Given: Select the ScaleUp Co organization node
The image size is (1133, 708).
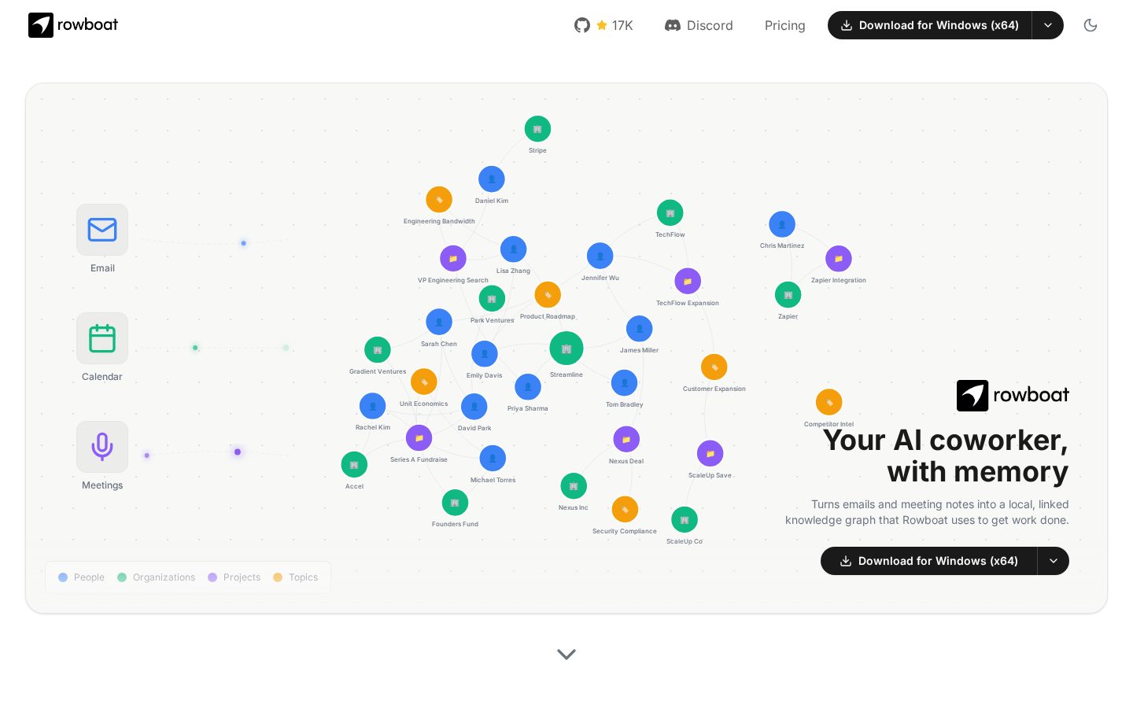Looking at the screenshot, I should click(x=685, y=520).
